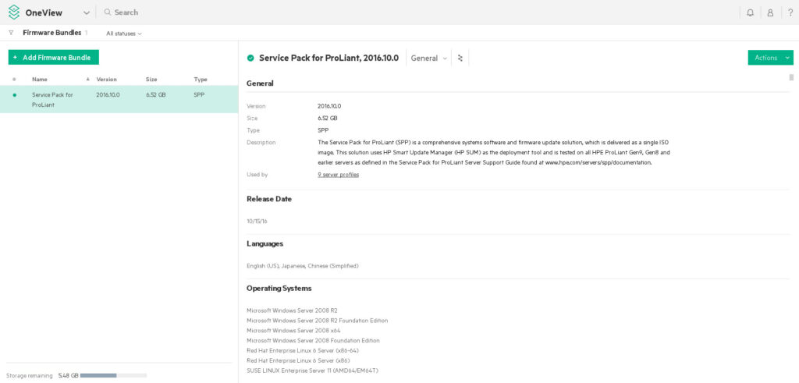This screenshot has width=799, height=383.
Task: Open the user session icon
Action: pyautogui.click(x=770, y=12)
